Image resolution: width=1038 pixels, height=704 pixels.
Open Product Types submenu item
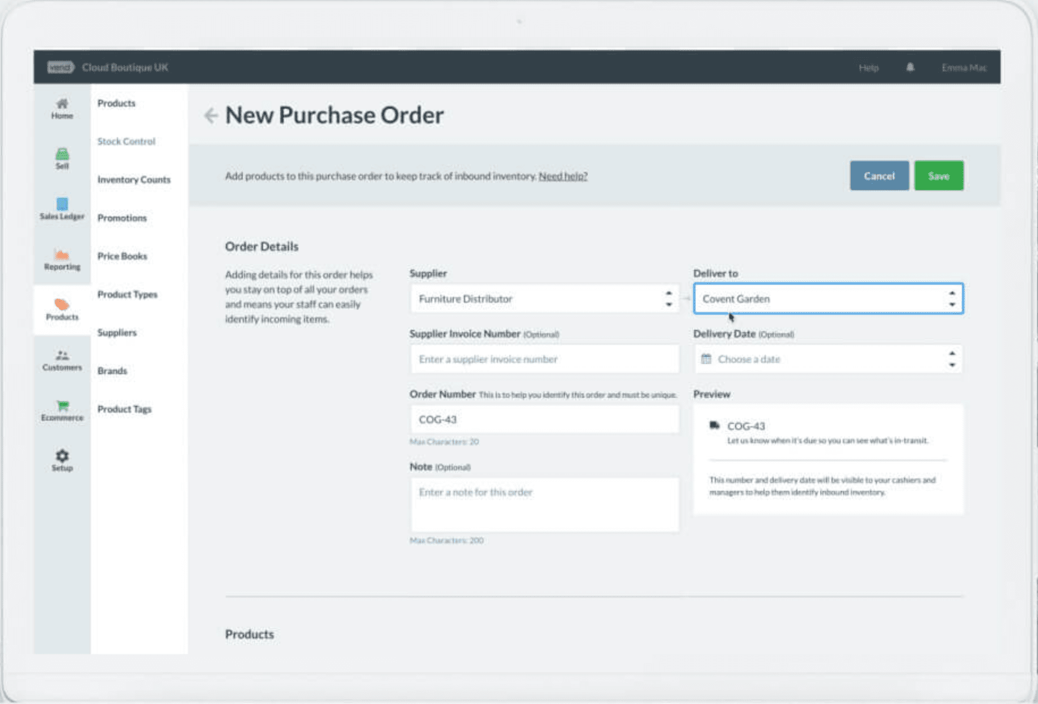127,294
